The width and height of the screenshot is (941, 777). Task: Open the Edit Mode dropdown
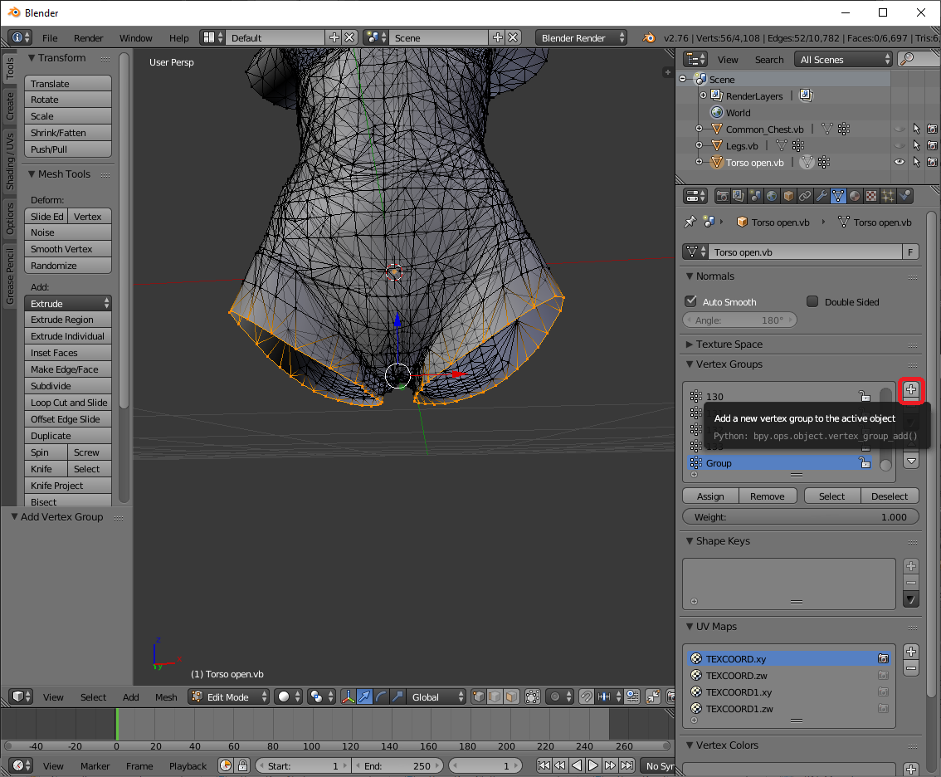click(x=229, y=696)
